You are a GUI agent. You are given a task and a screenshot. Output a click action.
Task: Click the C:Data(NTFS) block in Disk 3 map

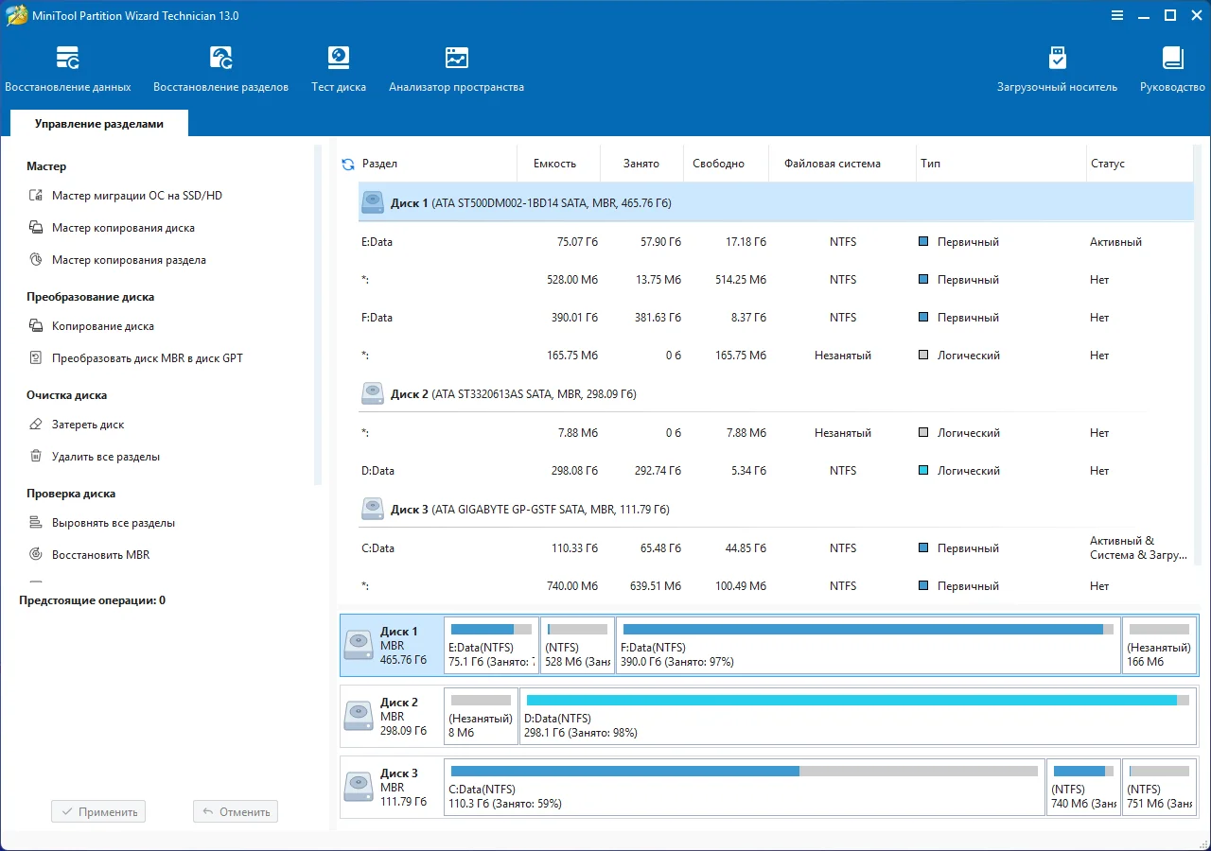(x=744, y=787)
